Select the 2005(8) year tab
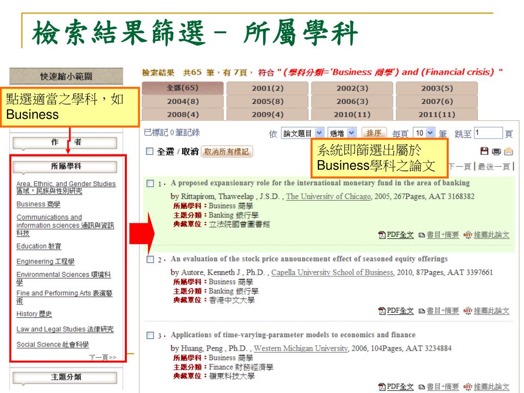 pos(267,101)
